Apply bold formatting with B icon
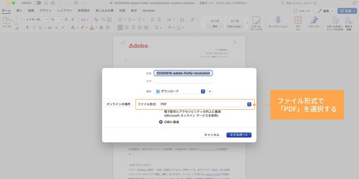 (27, 27)
